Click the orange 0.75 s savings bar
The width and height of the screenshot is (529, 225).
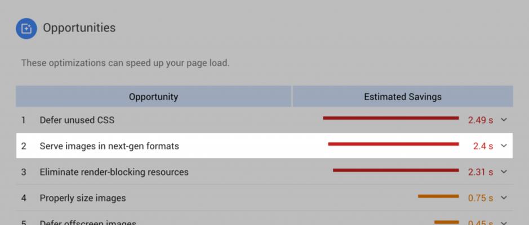(438, 196)
